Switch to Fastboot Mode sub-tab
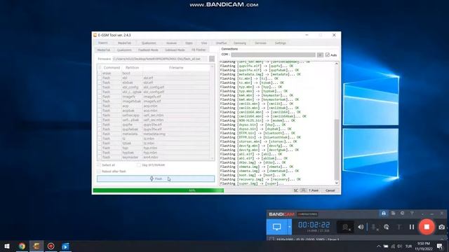 click(148, 50)
